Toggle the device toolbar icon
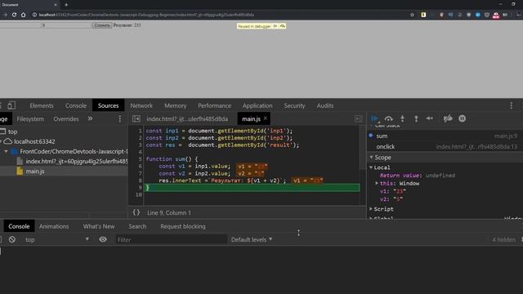This screenshot has width=523, height=294. [x=11, y=105]
